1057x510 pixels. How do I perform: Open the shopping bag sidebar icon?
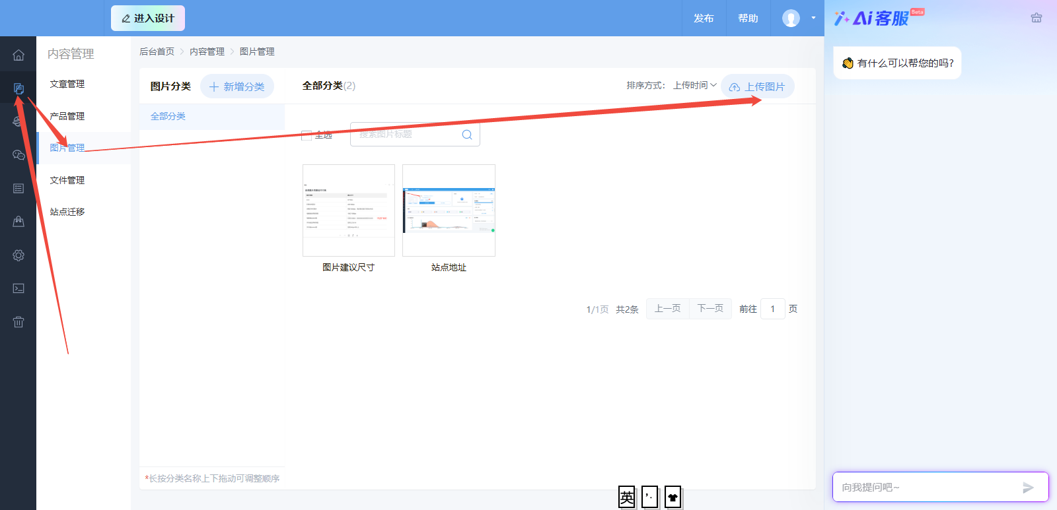click(x=18, y=222)
